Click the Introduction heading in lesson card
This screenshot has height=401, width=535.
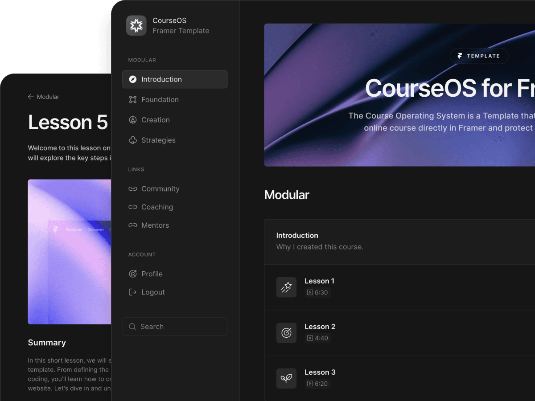297,235
